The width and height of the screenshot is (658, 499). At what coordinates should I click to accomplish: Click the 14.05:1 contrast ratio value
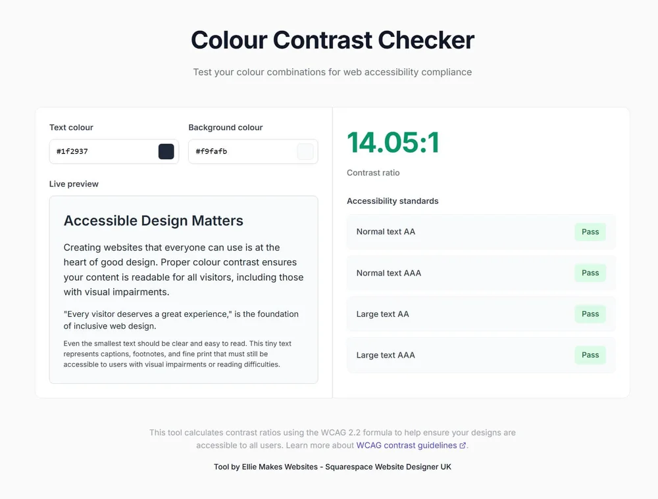pyautogui.click(x=393, y=143)
